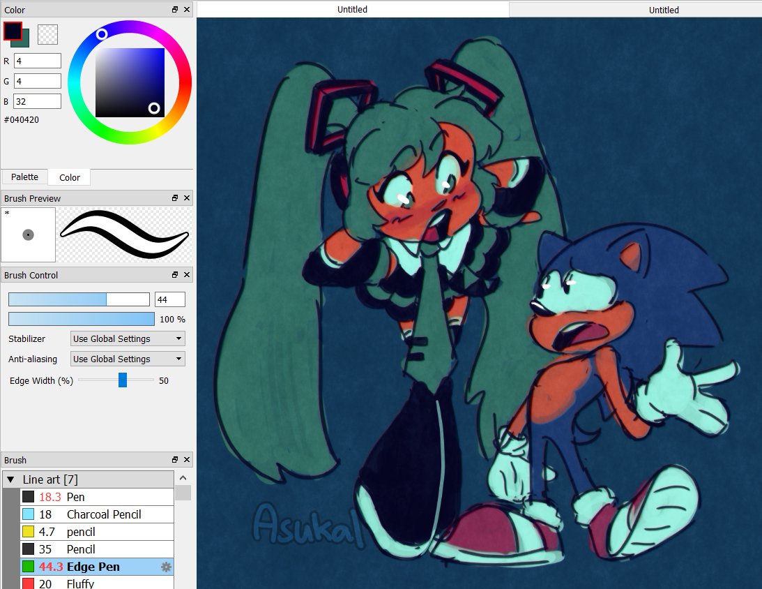762x589 pixels.
Task: Click the brush tip preview thumbnail
Action: [28, 235]
